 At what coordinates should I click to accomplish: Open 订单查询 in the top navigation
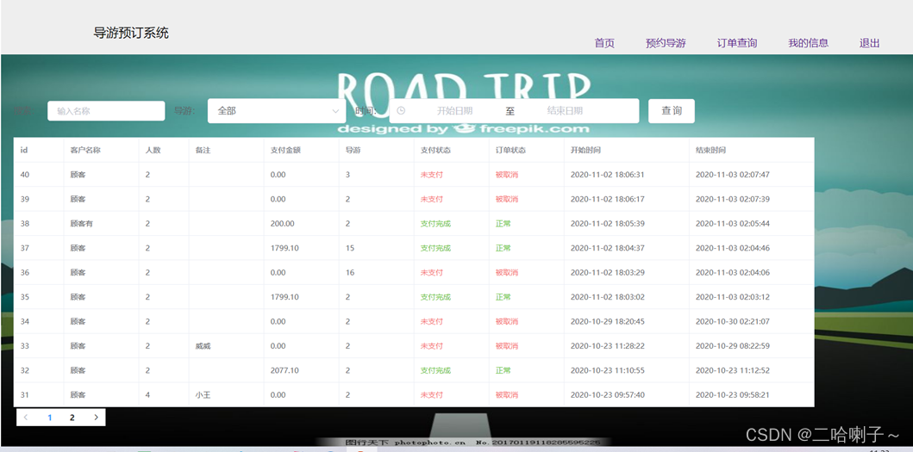coord(737,43)
